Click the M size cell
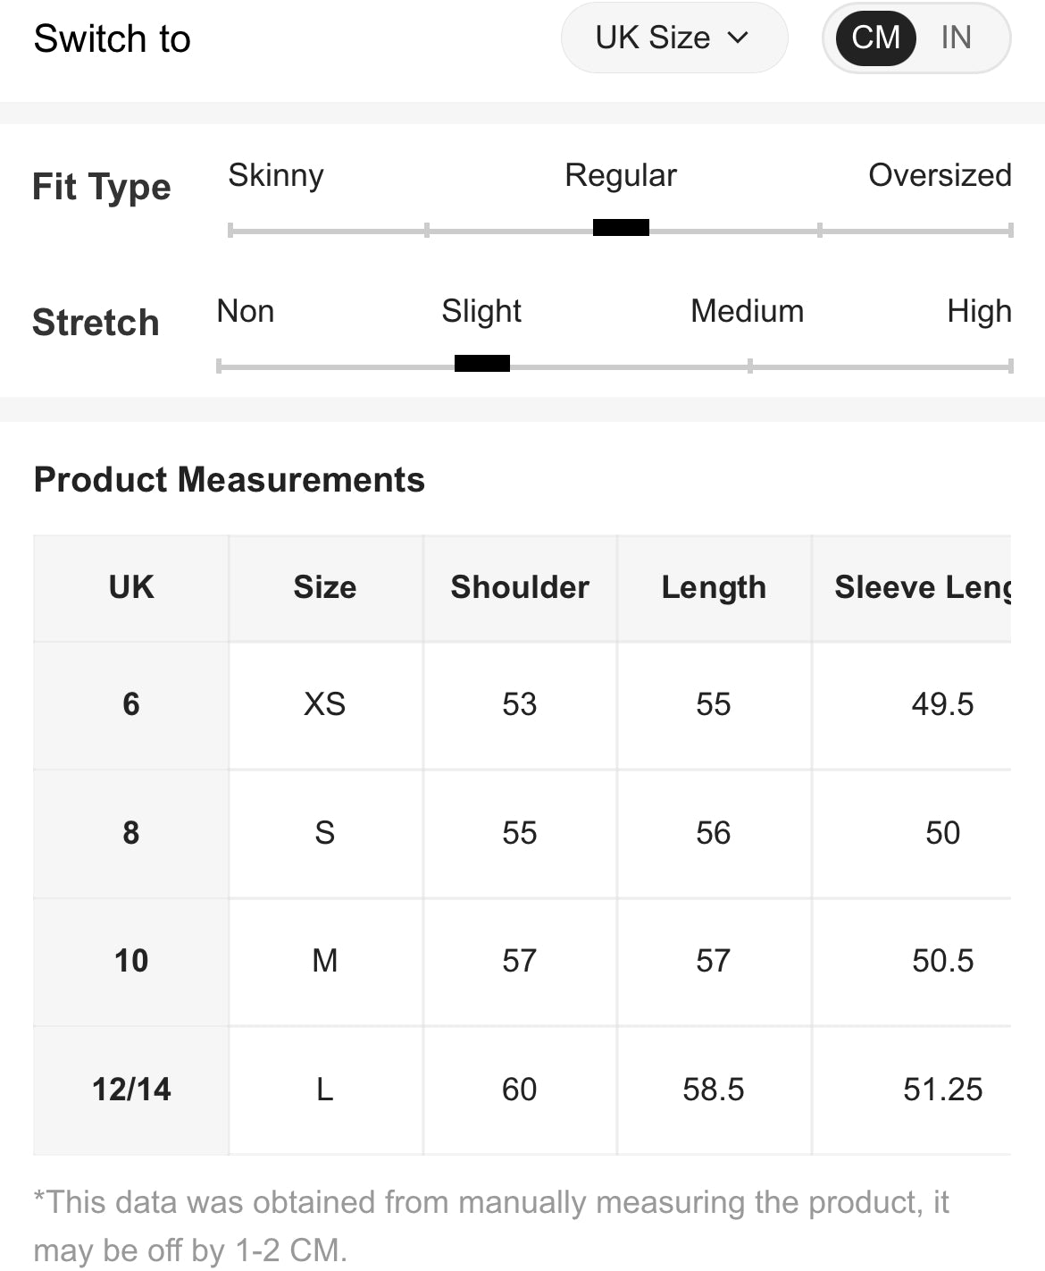The height and width of the screenshot is (1271, 1045). click(325, 962)
